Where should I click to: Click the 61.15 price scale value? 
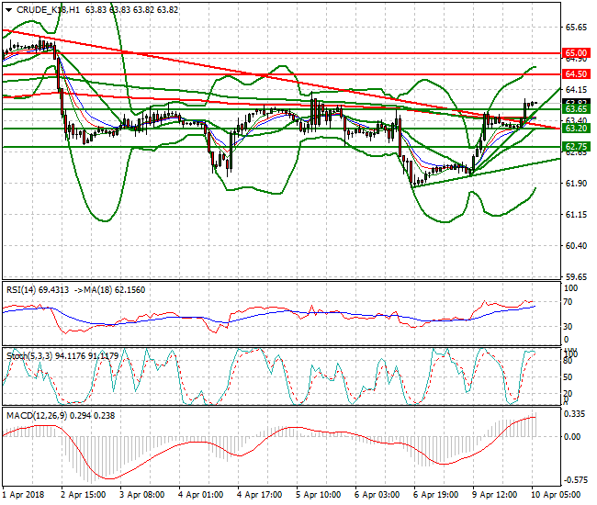576,215
